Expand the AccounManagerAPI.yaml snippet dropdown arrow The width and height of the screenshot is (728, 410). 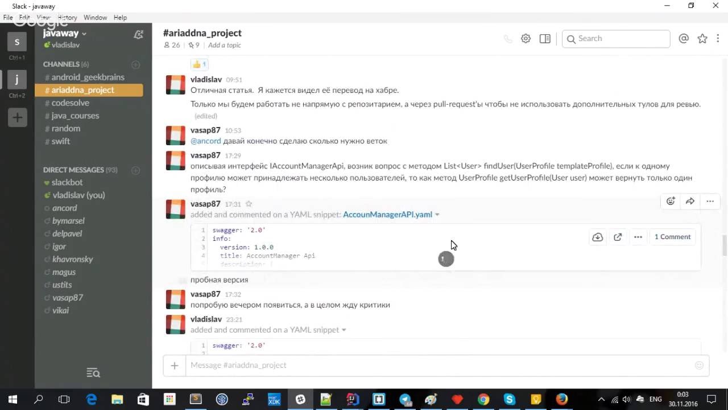[437, 215]
